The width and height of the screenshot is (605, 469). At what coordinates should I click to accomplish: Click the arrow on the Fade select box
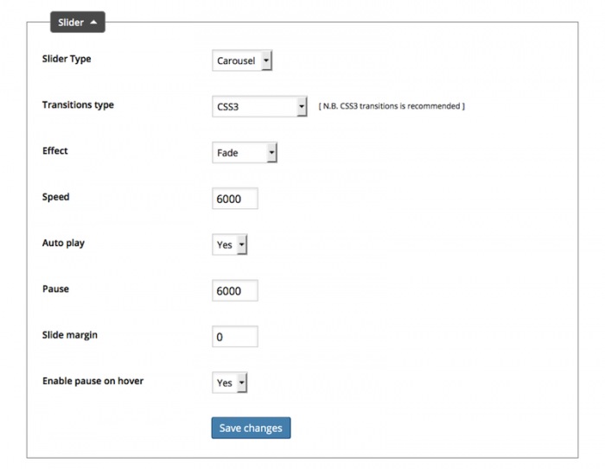[271, 153]
